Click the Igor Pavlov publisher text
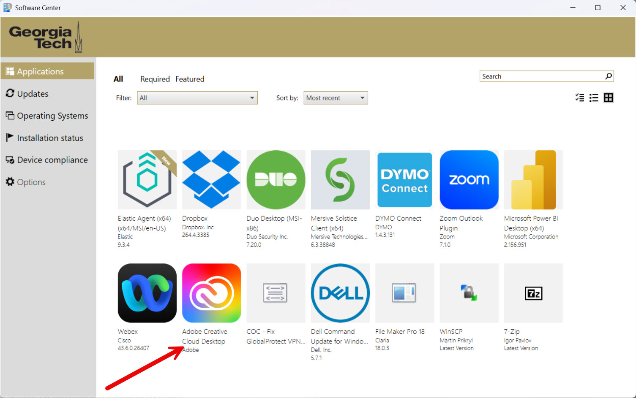636x398 pixels. click(518, 340)
